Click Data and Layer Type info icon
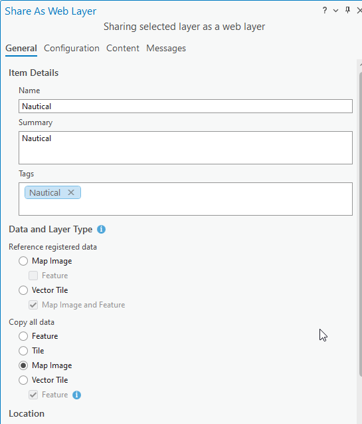362x424 pixels. (x=101, y=229)
